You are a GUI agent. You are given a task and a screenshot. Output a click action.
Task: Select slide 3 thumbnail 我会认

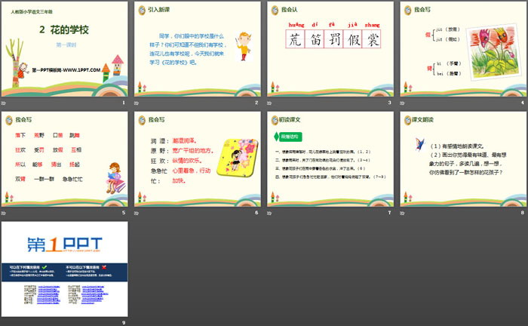coord(330,49)
